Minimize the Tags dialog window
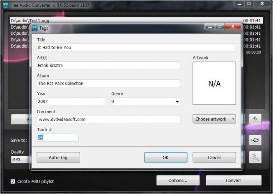Viewport: 273px width, 194px height. (x=210, y=27)
